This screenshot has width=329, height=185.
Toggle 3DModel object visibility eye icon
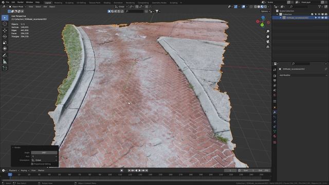(319, 18)
